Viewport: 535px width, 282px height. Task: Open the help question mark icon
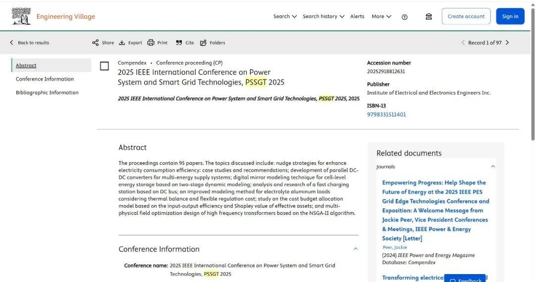pos(404,17)
